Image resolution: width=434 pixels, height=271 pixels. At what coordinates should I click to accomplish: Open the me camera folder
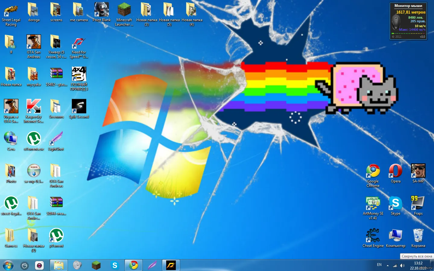tap(79, 12)
